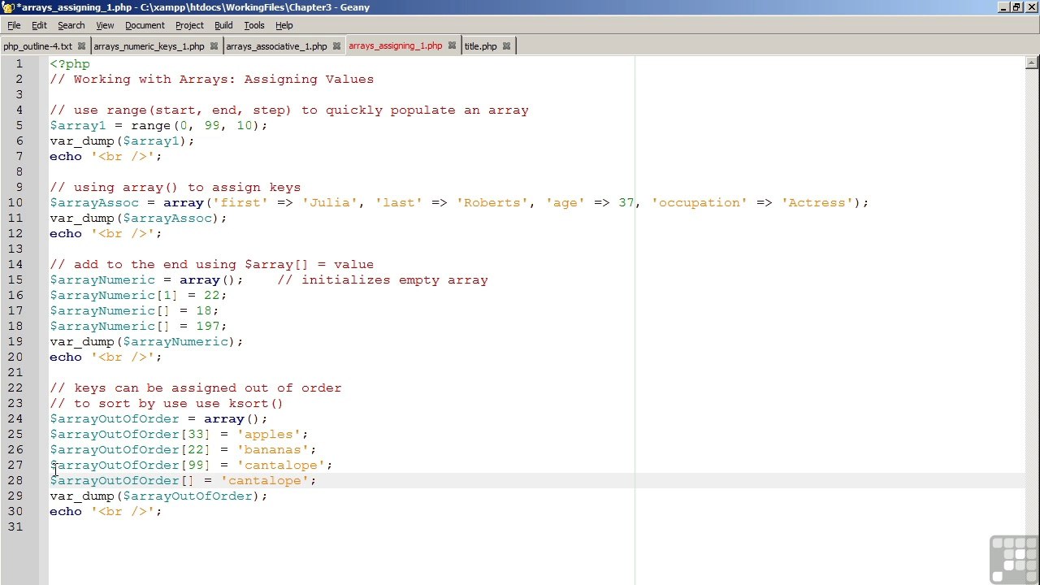Click '$arrayOutOfOrder = array();' on line 24

coord(158,418)
